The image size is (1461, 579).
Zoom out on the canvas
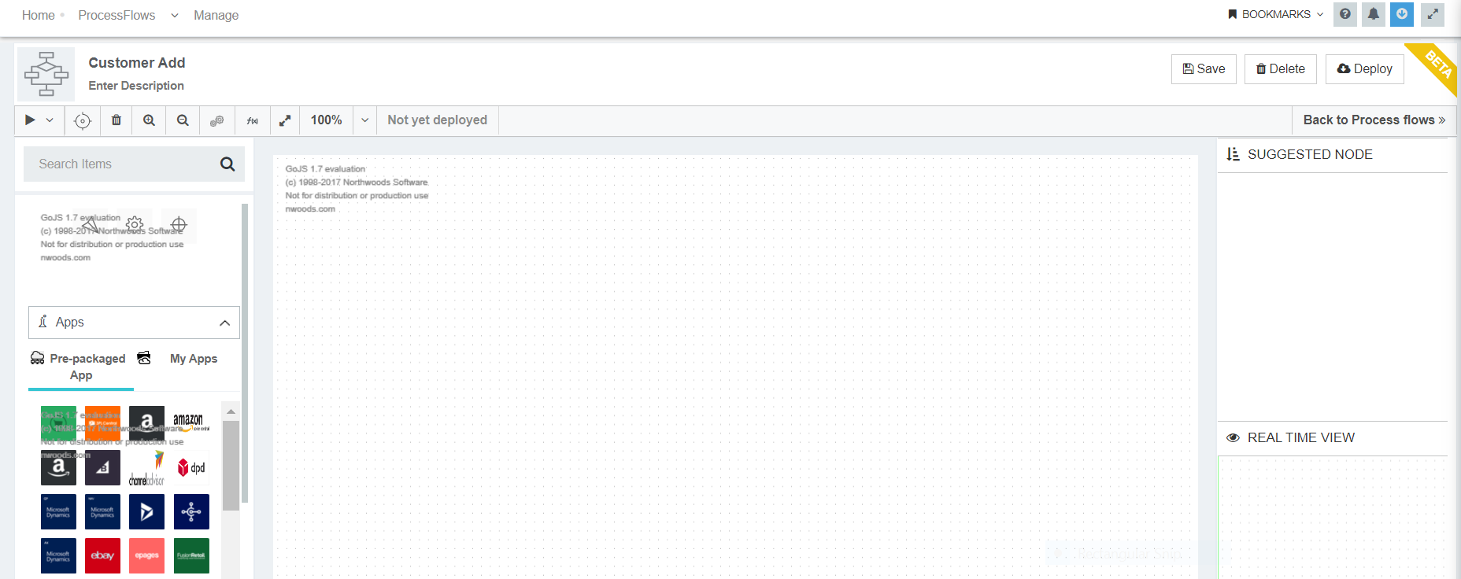coord(183,120)
